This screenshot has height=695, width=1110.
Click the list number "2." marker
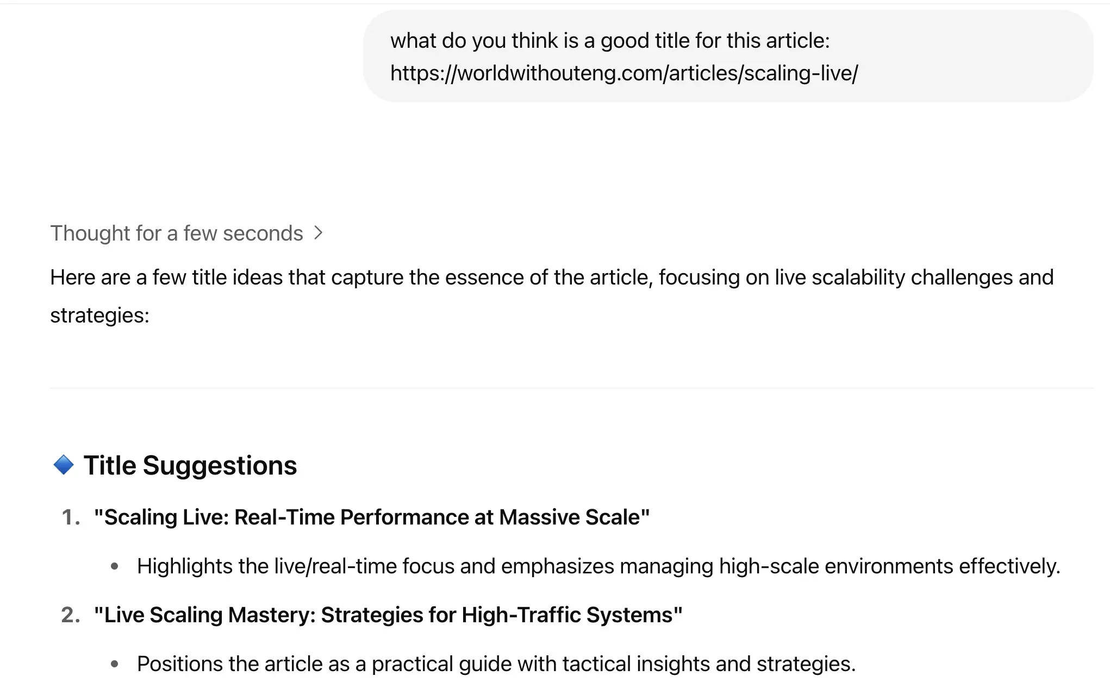tap(71, 615)
